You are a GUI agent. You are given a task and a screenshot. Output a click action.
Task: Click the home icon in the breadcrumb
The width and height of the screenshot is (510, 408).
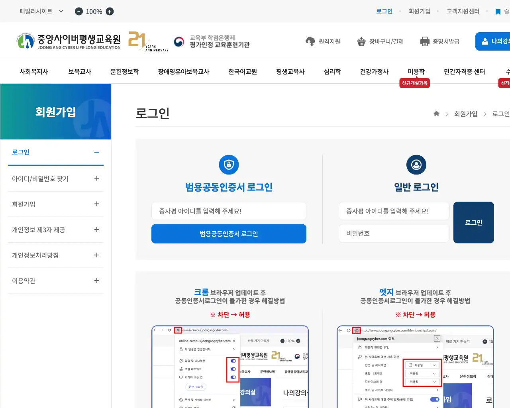click(x=436, y=114)
